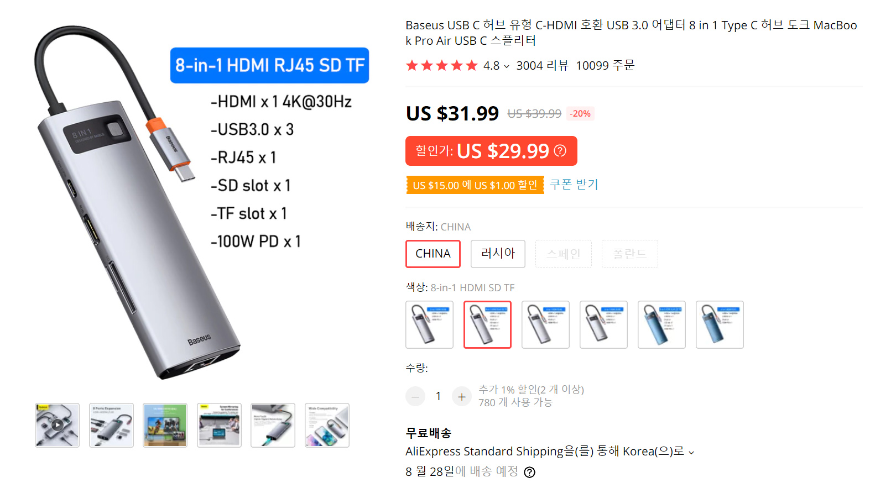Play the product video thumbnail
The height and width of the screenshot is (488, 870).
[x=58, y=425]
